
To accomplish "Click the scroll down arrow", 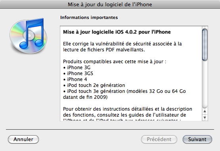I will point(205,117).
